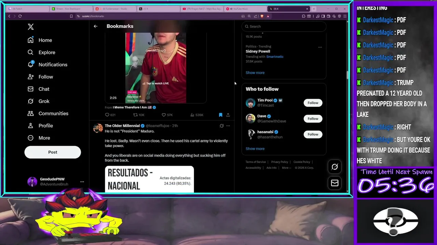This screenshot has width=437, height=245.
Task: Go to Profile in the sidebar
Action: pyautogui.click(x=40, y=126)
